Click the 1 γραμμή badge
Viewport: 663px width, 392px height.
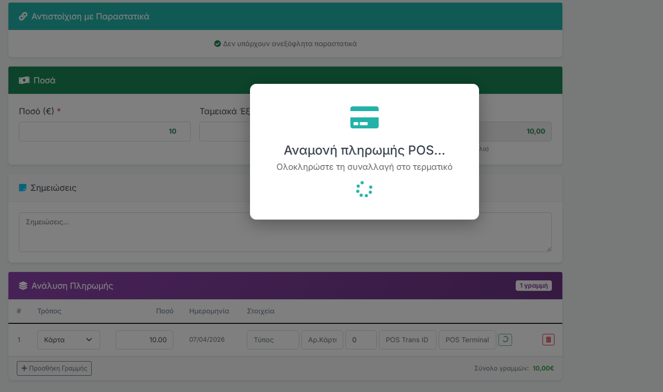[534, 286]
